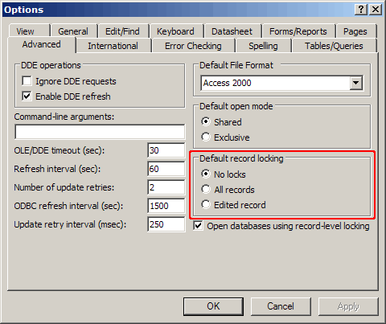Click the Help question mark button
The width and height of the screenshot is (386, 324).
point(361,10)
